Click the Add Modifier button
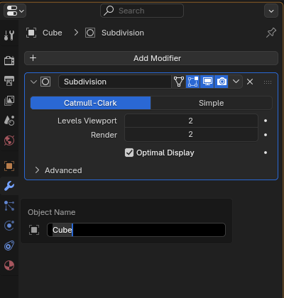Viewport: 284px width, 298px height. (x=151, y=58)
